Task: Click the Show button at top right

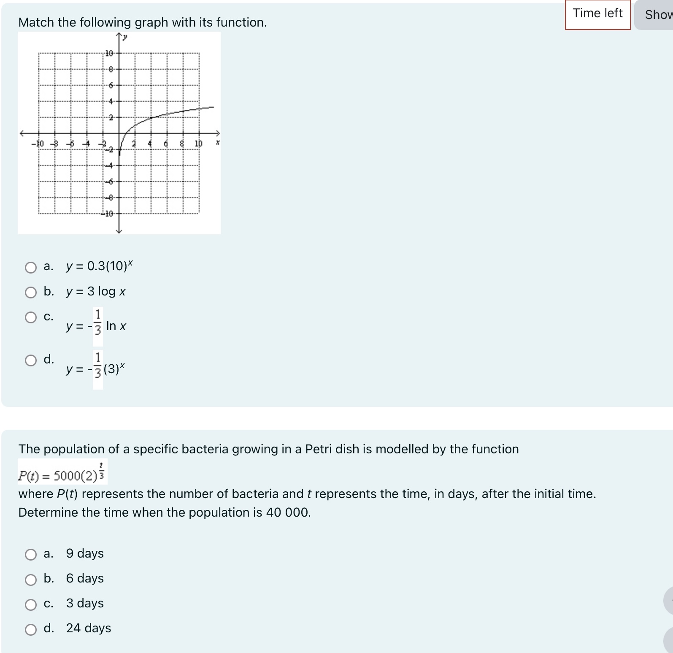Action: click(x=658, y=13)
